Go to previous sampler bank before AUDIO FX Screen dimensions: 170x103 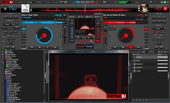pyautogui.click(x=144, y=52)
